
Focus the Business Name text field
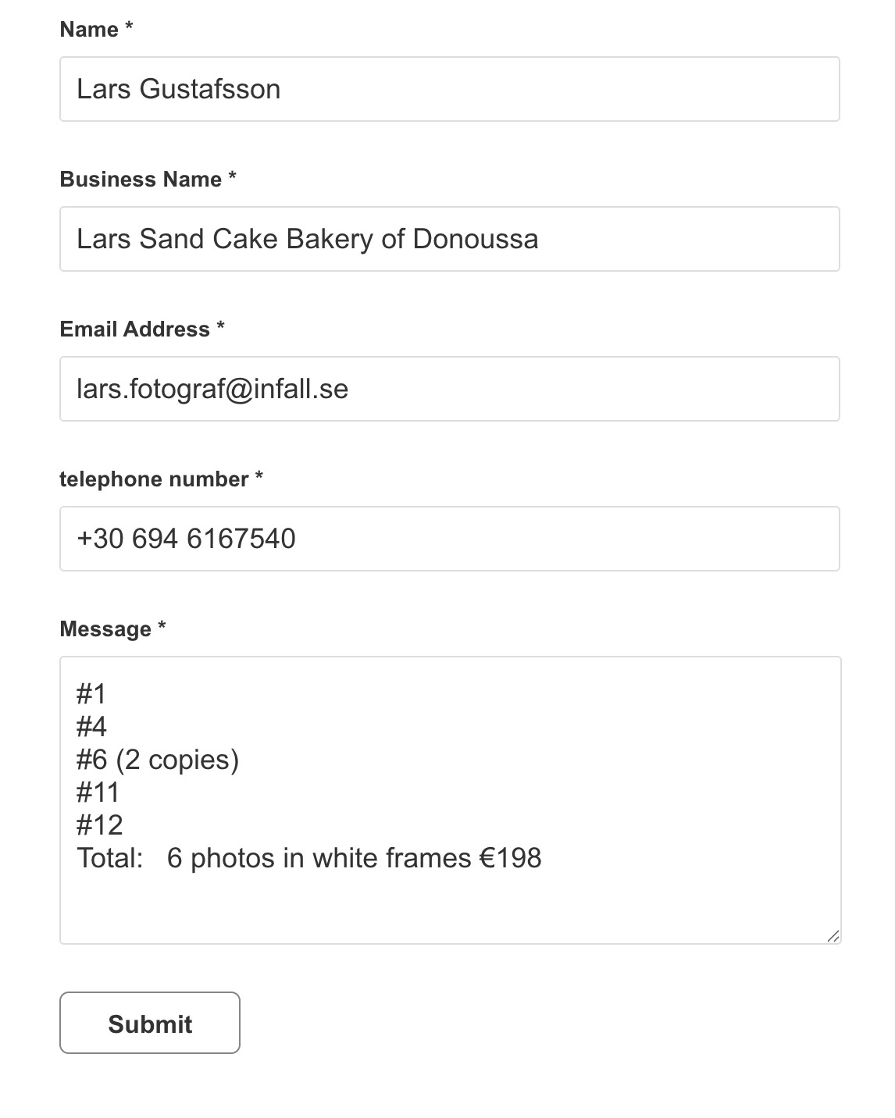449,239
